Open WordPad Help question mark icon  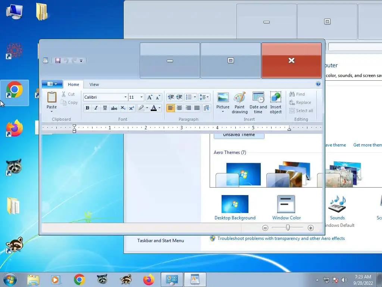pyautogui.click(x=318, y=84)
